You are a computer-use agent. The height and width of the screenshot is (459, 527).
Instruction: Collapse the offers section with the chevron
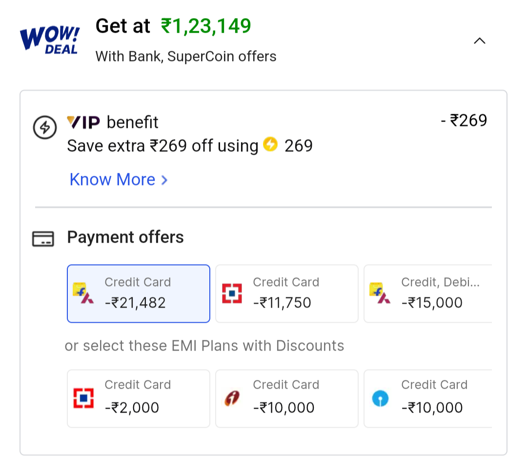click(480, 41)
